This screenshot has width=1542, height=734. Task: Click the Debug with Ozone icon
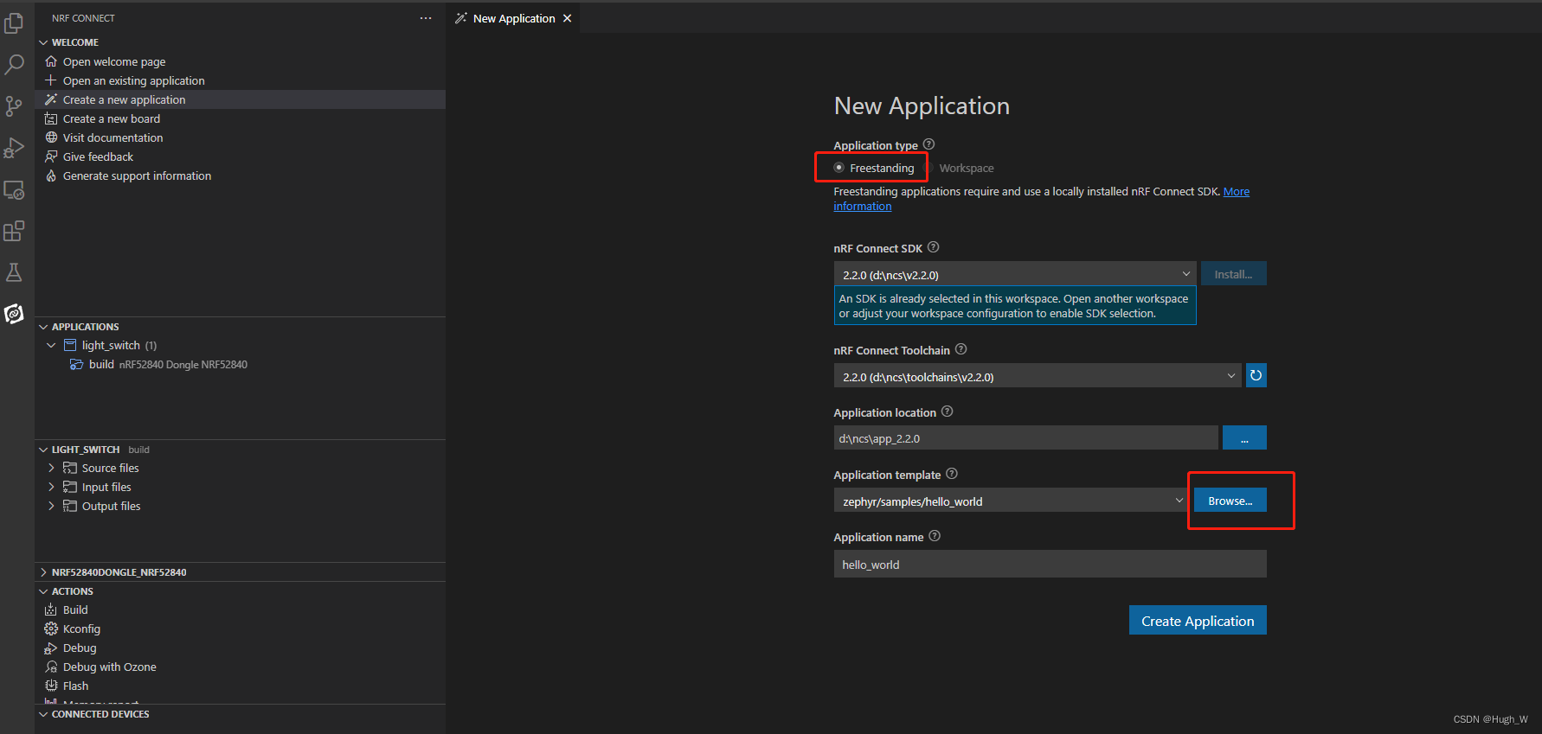coord(51,667)
